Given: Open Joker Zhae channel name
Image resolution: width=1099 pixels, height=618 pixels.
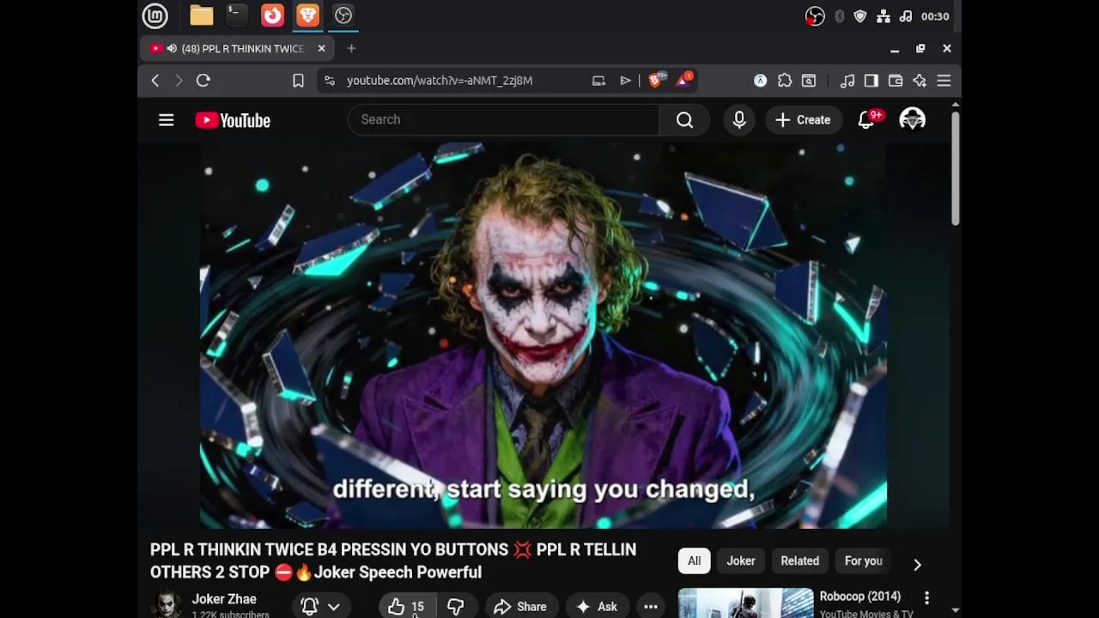Looking at the screenshot, I should 224,599.
